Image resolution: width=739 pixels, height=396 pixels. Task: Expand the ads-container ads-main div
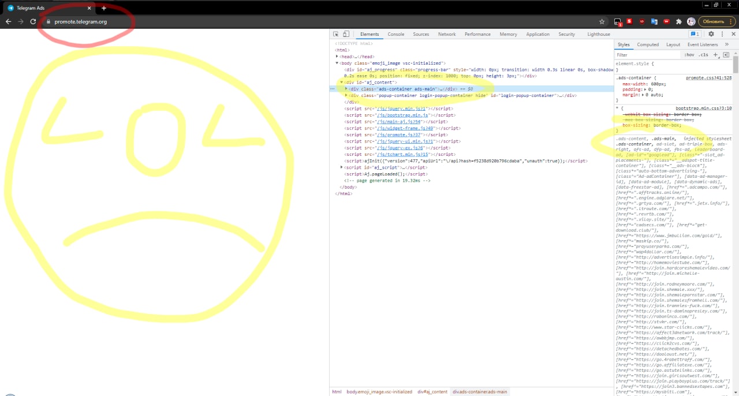346,89
